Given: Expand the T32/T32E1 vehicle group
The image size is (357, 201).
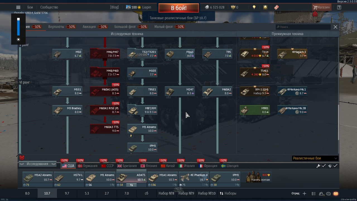Looking at the screenshot, I should [x=142, y=54].
